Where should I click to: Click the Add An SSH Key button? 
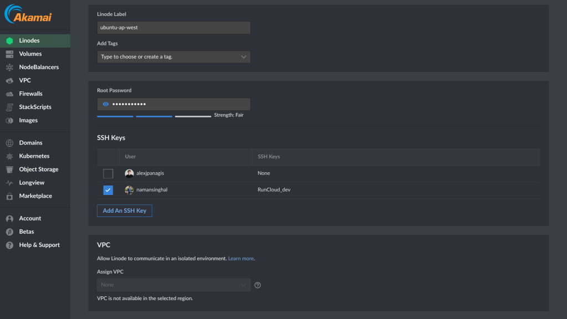point(125,210)
